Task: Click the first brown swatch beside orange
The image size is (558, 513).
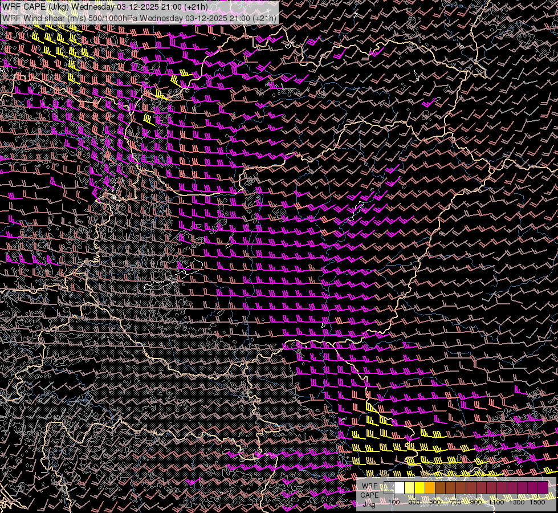Action: [440, 488]
